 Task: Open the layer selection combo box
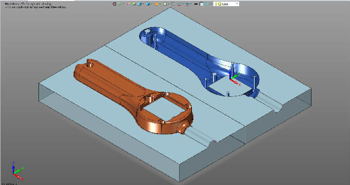226,4
